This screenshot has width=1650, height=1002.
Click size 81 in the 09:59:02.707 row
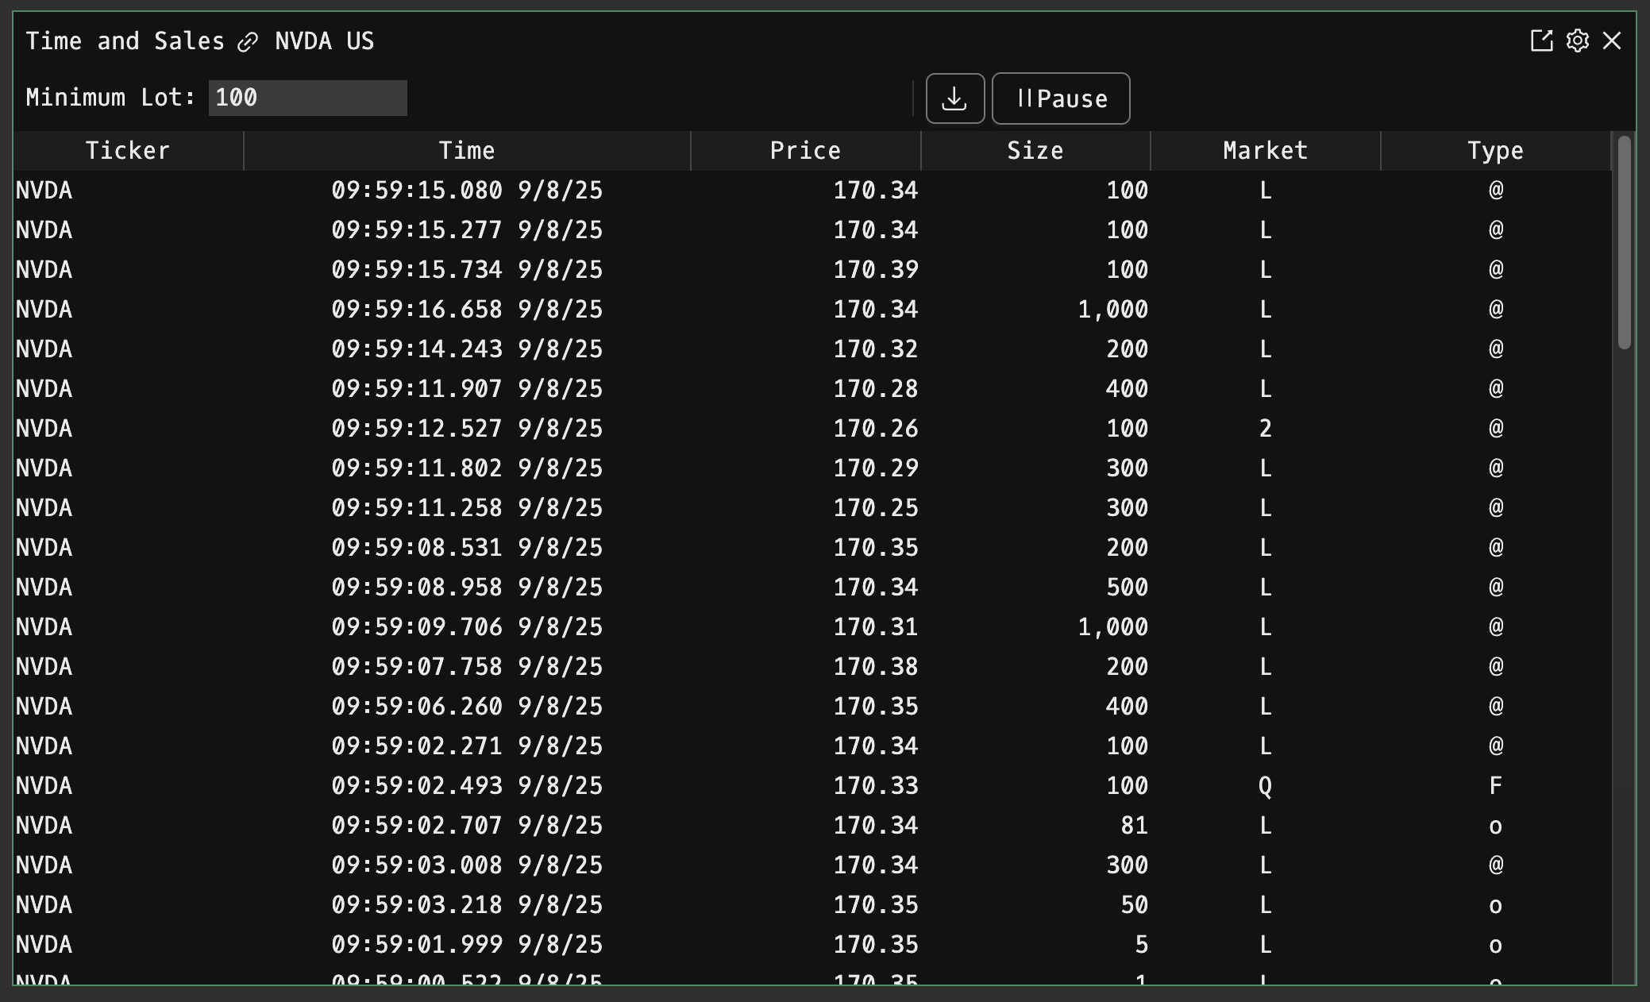pyautogui.click(x=1135, y=826)
